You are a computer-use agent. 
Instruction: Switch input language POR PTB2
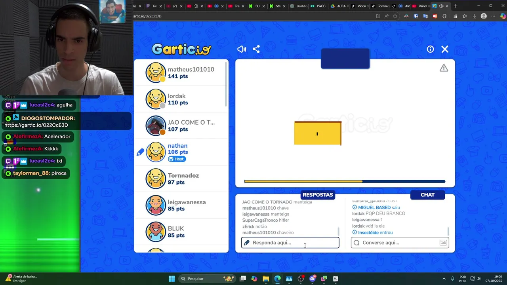[x=463, y=279]
